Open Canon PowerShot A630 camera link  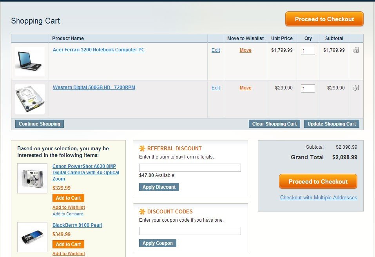pyautogui.click(x=86, y=173)
